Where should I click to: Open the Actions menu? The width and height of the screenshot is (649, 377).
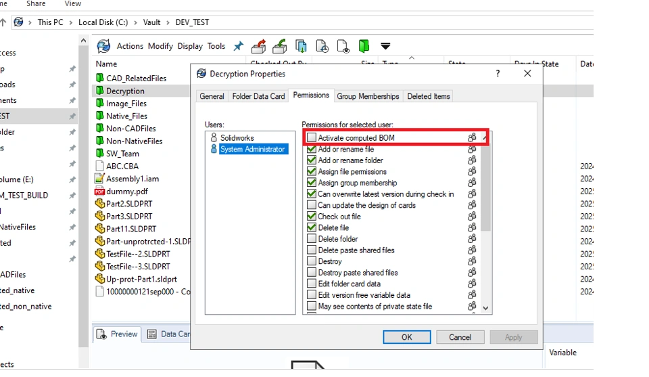130,46
